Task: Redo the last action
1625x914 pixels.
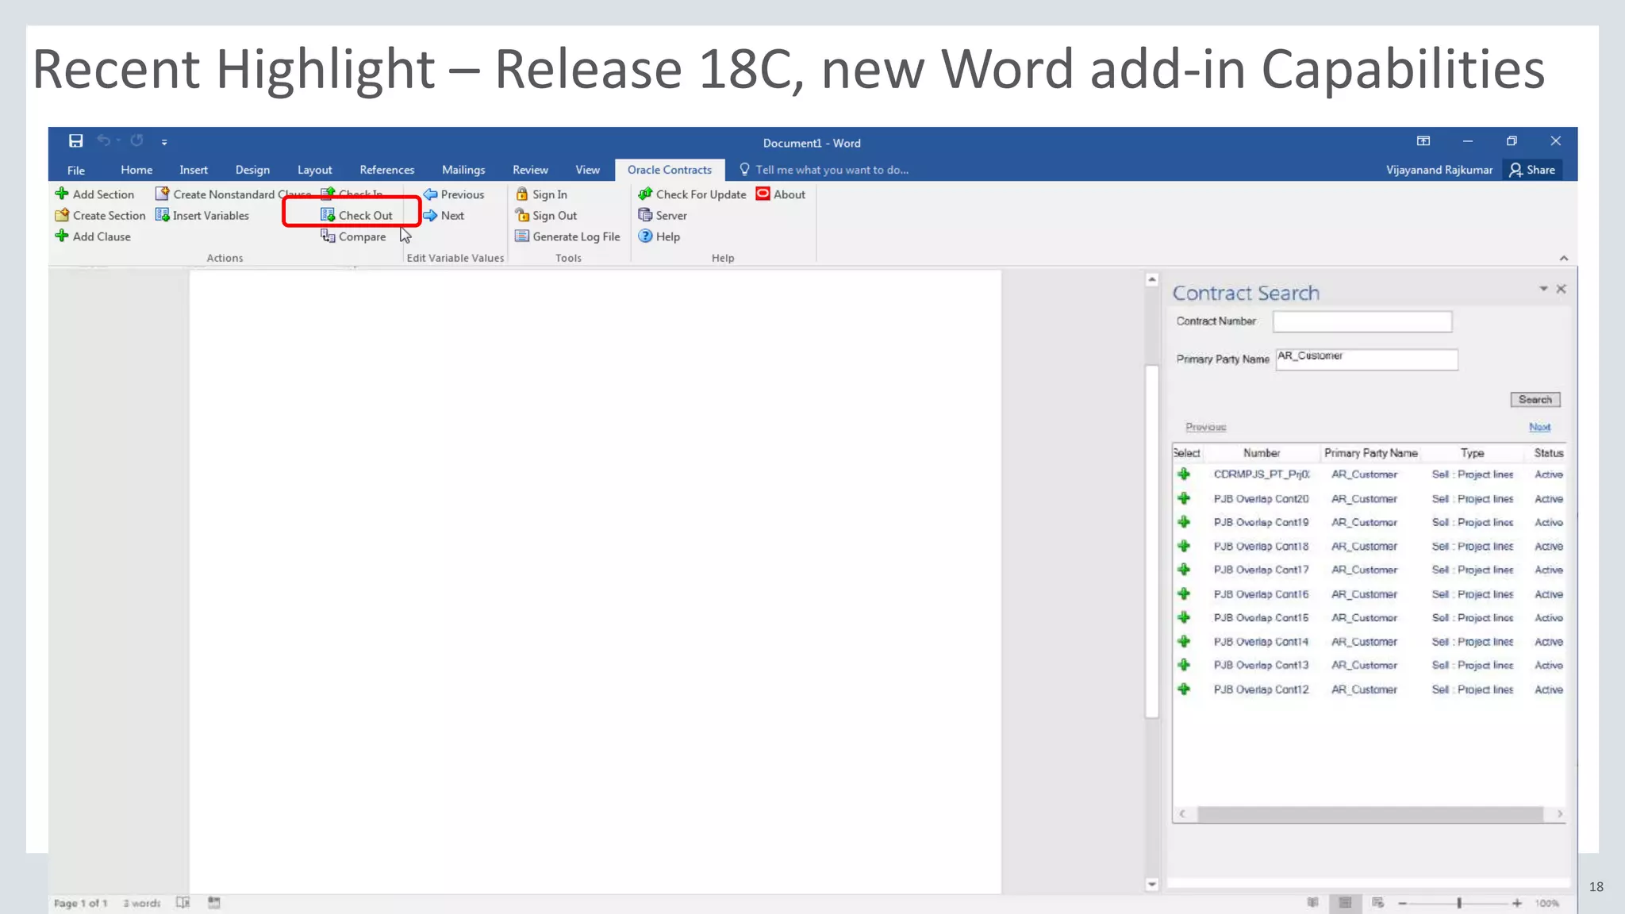Action: click(x=137, y=141)
